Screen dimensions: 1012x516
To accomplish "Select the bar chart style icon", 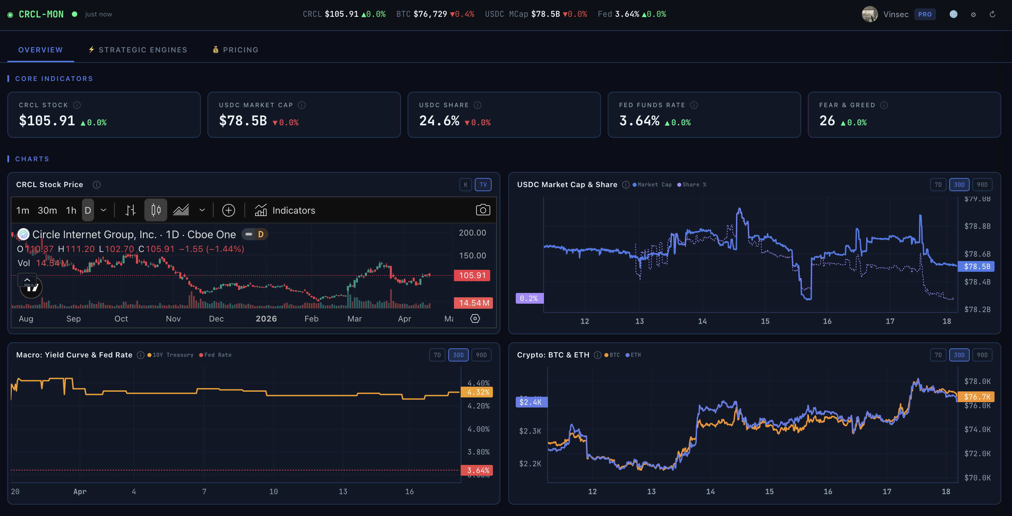I will [130, 210].
